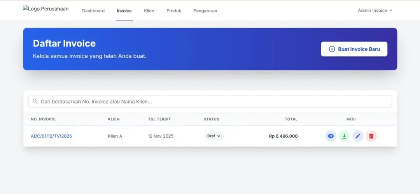Click Buat Invoice Baru button
The width and height of the screenshot is (420, 194).
point(354,49)
